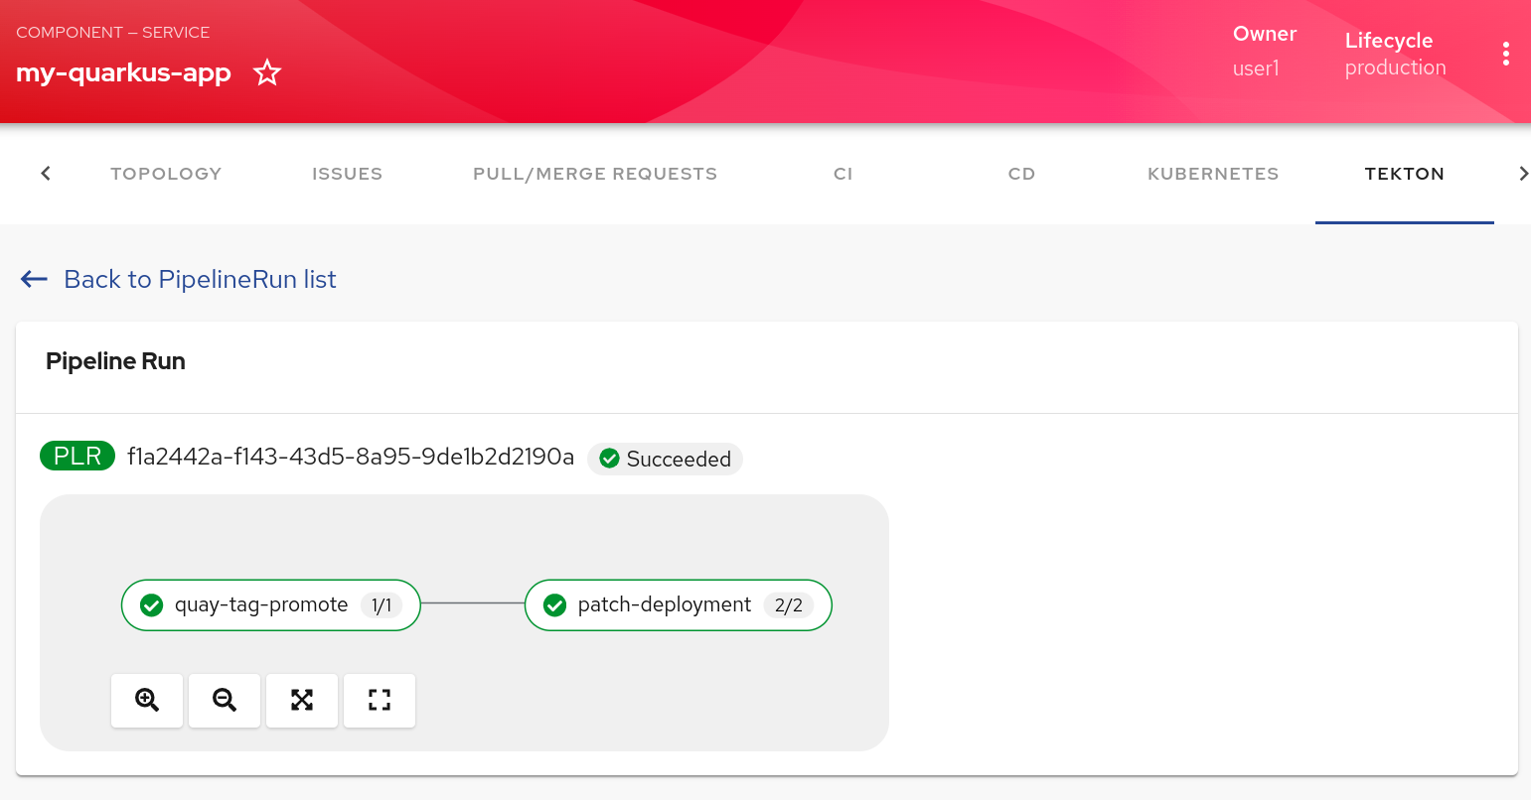
Task: Open the Kubernetes tab
Action: tap(1213, 174)
